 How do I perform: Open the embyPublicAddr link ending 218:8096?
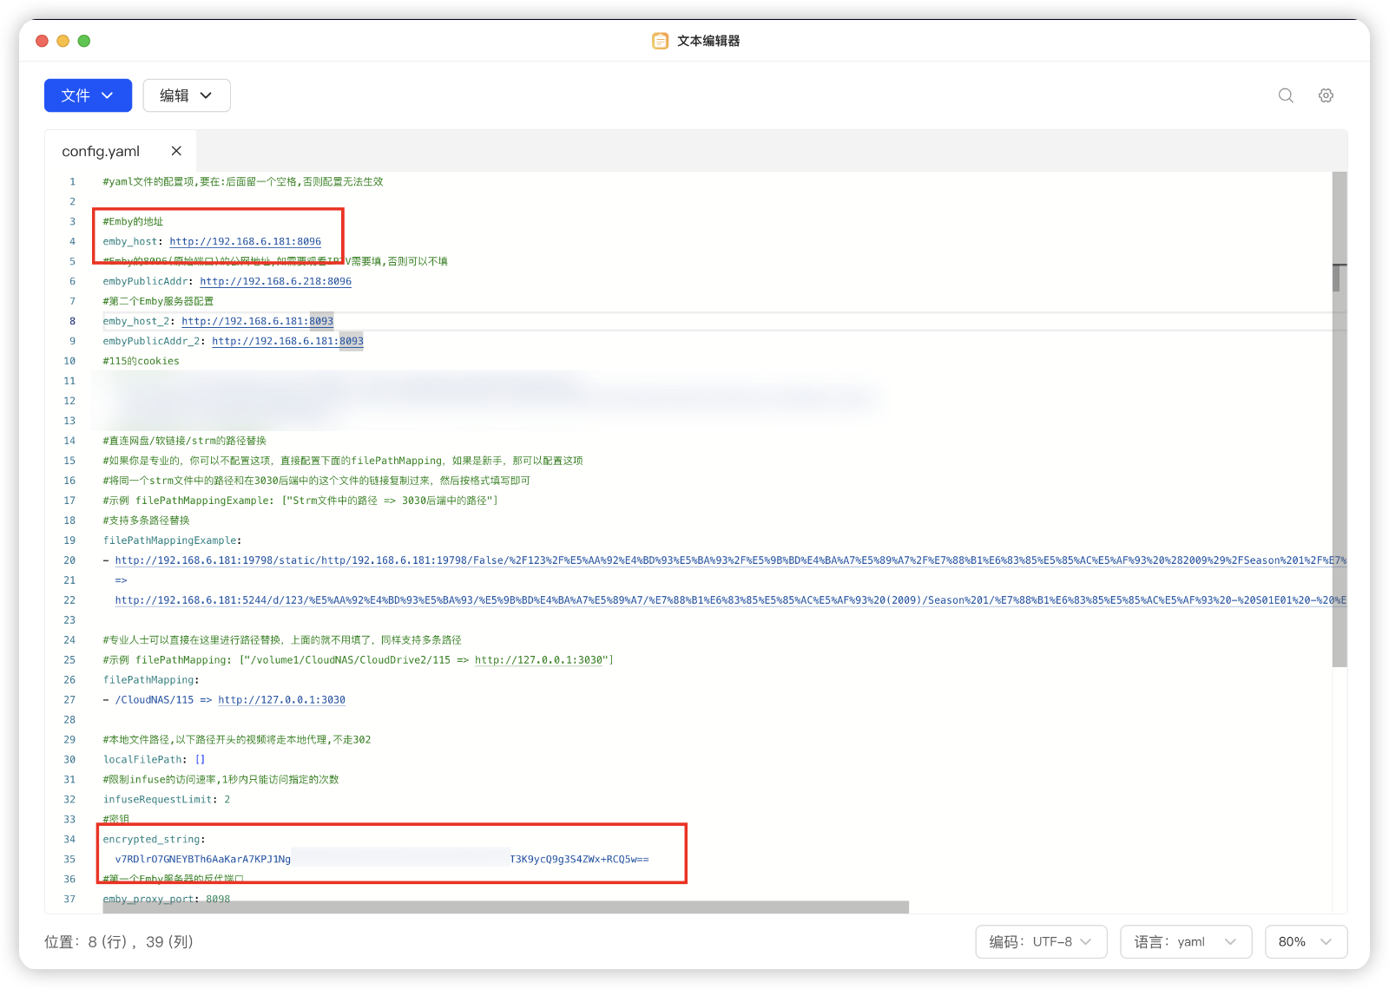click(275, 281)
